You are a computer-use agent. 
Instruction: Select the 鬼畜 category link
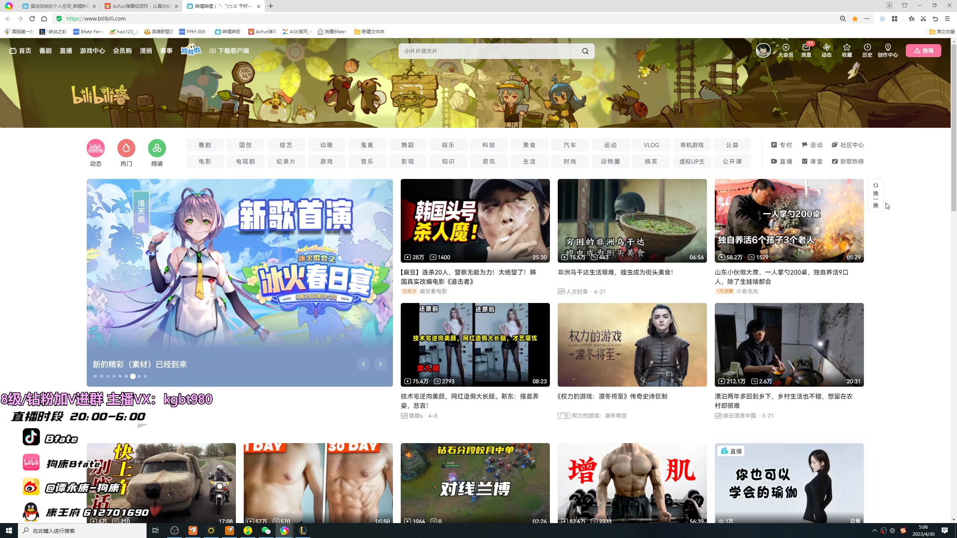(367, 145)
